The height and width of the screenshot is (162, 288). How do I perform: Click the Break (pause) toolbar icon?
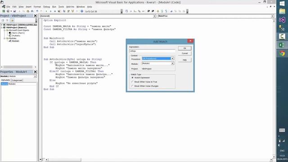click(50, 11)
